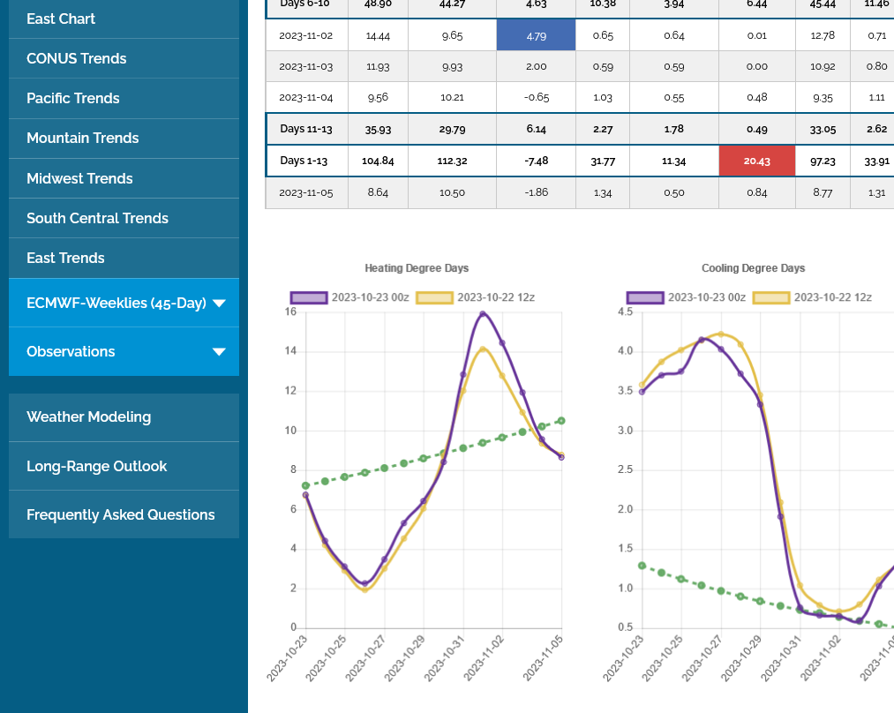Screen dimensions: 894x713
Task: Expand the ECMWF-Weeklies (45-Day) dropdown arrow
Action: [219, 304]
